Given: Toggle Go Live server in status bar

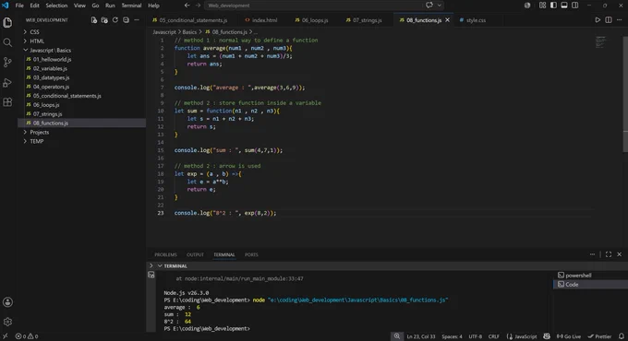Looking at the screenshot, I should coord(568,336).
